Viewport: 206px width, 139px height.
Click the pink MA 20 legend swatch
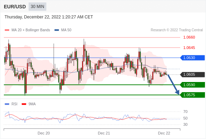(7, 30)
